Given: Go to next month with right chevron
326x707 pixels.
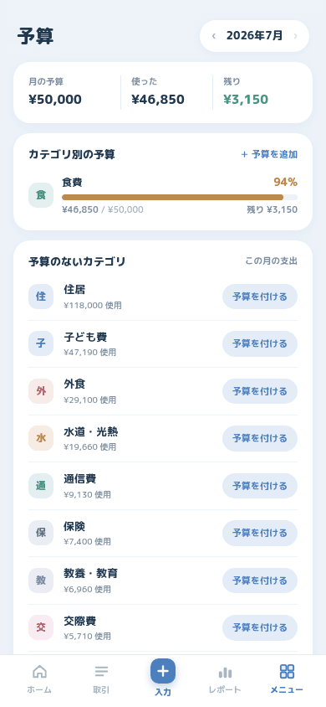Looking at the screenshot, I should [x=295, y=36].
